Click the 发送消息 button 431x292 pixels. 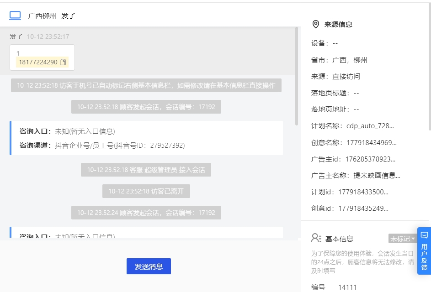[x=149, y=266]
